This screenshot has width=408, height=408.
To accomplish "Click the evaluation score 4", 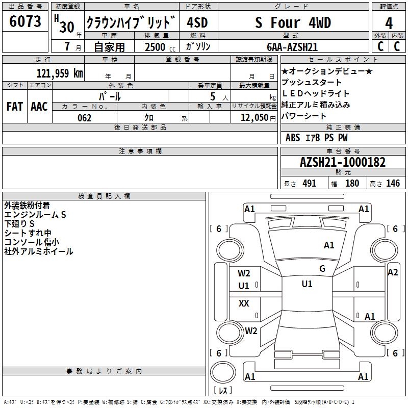I will click(389, 23).
